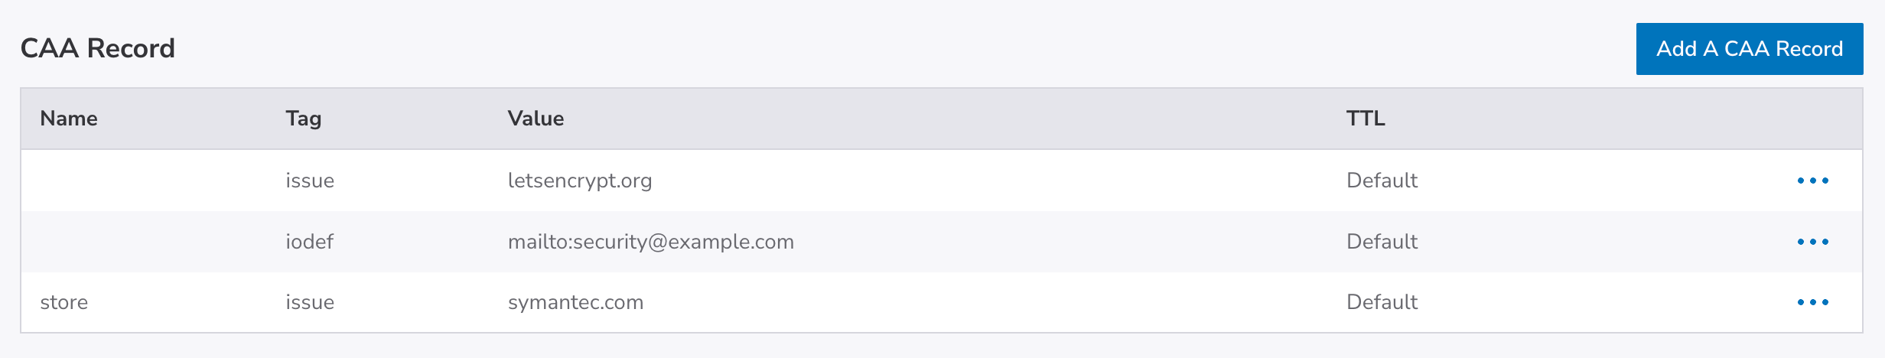Open the three-dot menu for the iodef record
The height and width of the screenshot is (358, 1885).
click(1812, 242)
